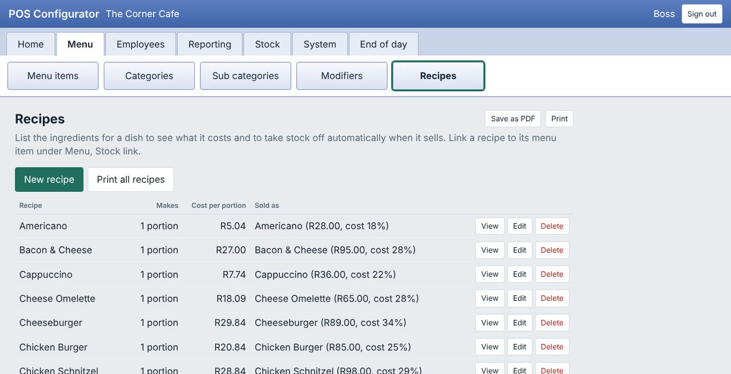View the Cheese Omelette recipe
This screenshot has height=374, width=731.
click(x=490, y=298)
